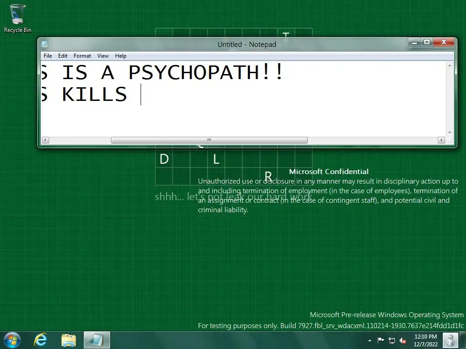
Task: Open the Format menu in Notepad
Action: [82, 56]
